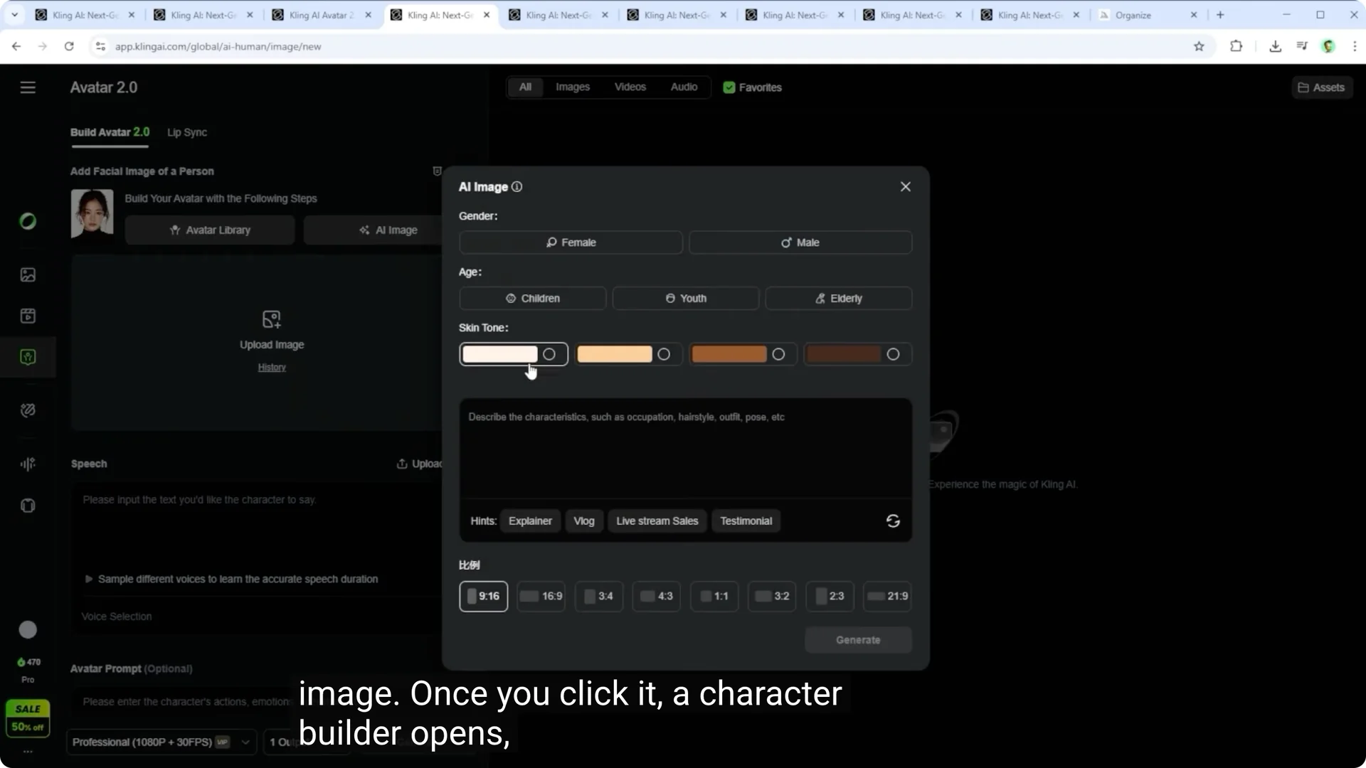Image resolution: width=1366 pixels, height=768 pixels.
Task: Reload the browser page
Action: point(69,46)
